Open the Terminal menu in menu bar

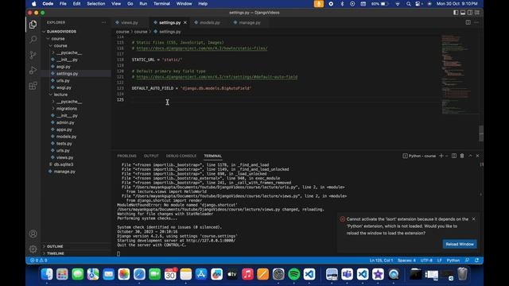coord(161,4)
